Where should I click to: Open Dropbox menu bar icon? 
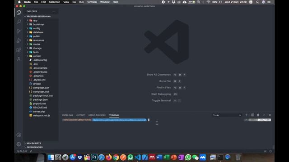[173, 2]
